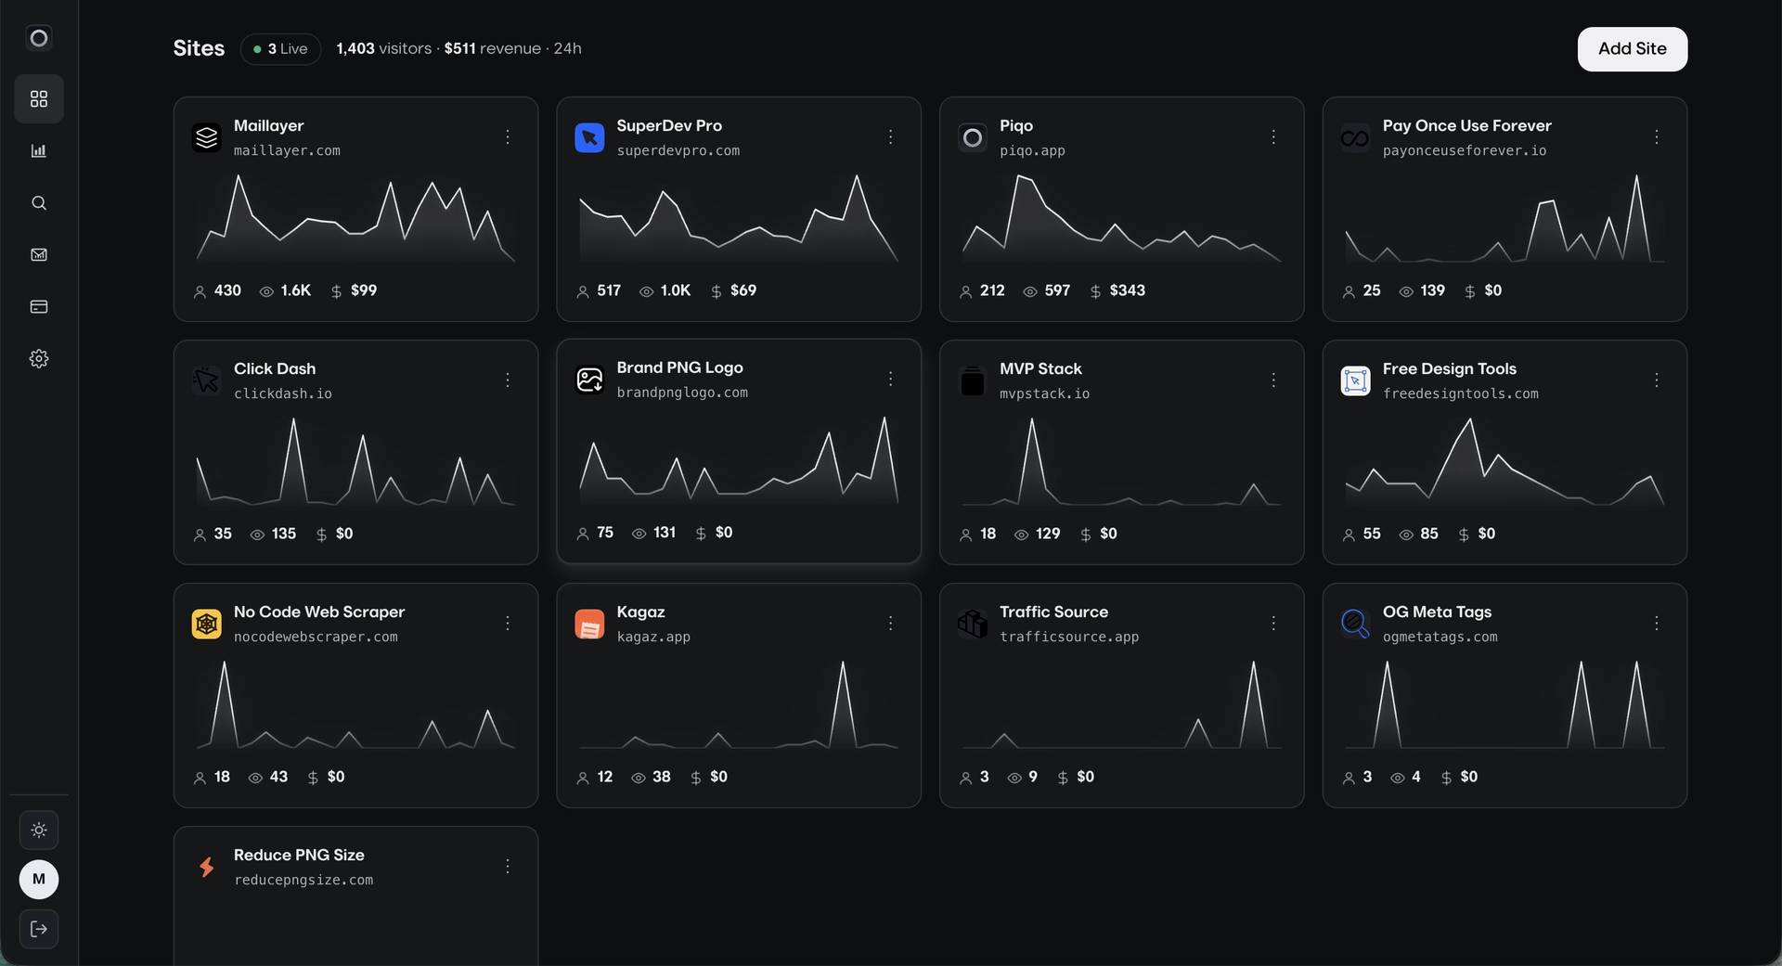Open the mail envelope icon in sidebar
The width and height of the screenshot is (1782, 966).
click(x=39, y=254)
